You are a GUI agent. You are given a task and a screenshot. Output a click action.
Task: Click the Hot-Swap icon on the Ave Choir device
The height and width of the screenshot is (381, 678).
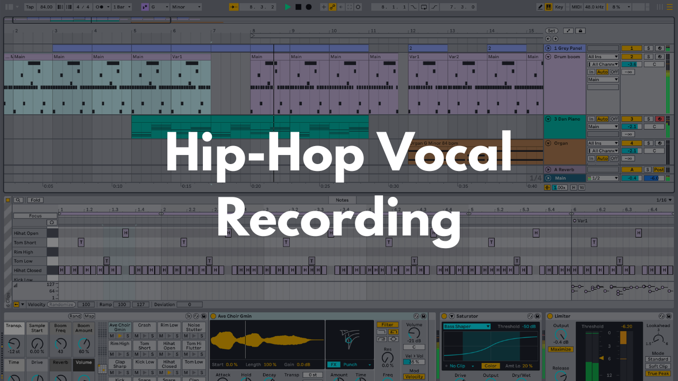(416, 316)
